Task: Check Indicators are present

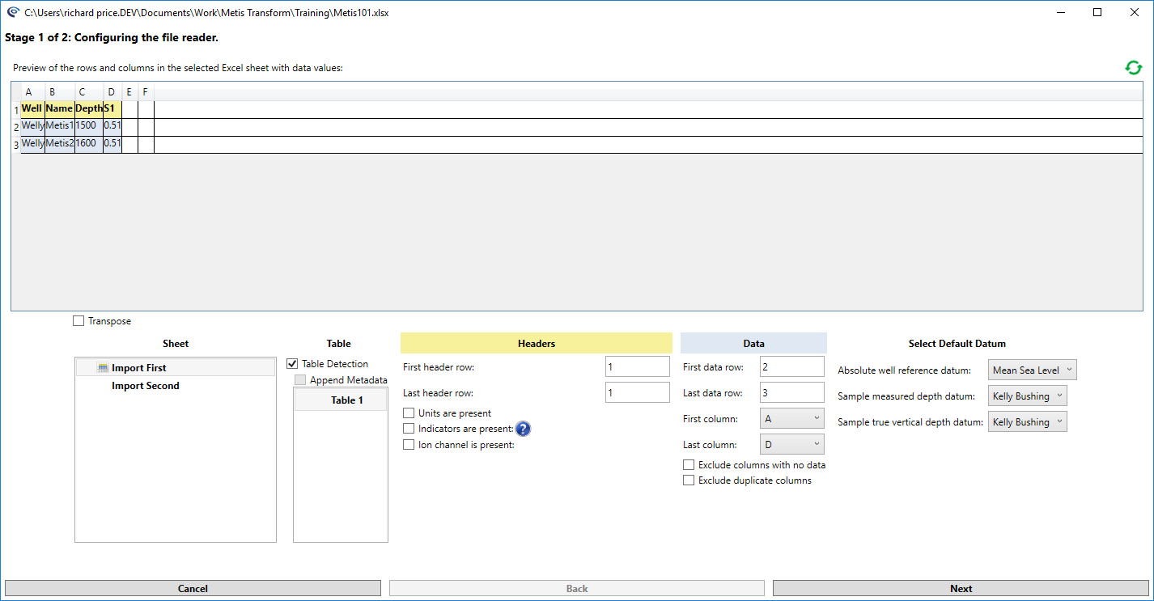Action: (409, 429)
